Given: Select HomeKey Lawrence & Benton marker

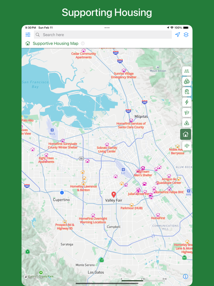Looking at the screenshot, I should 83,183.
